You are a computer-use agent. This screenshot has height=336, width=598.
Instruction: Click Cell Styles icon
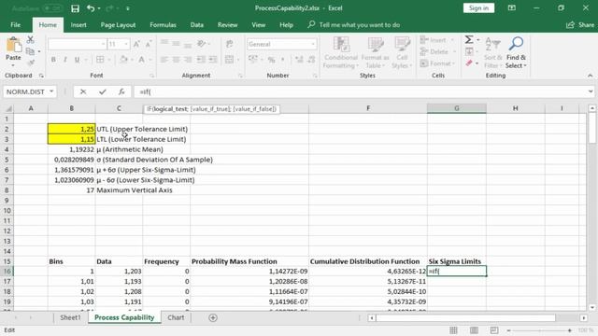coord(402,45)
